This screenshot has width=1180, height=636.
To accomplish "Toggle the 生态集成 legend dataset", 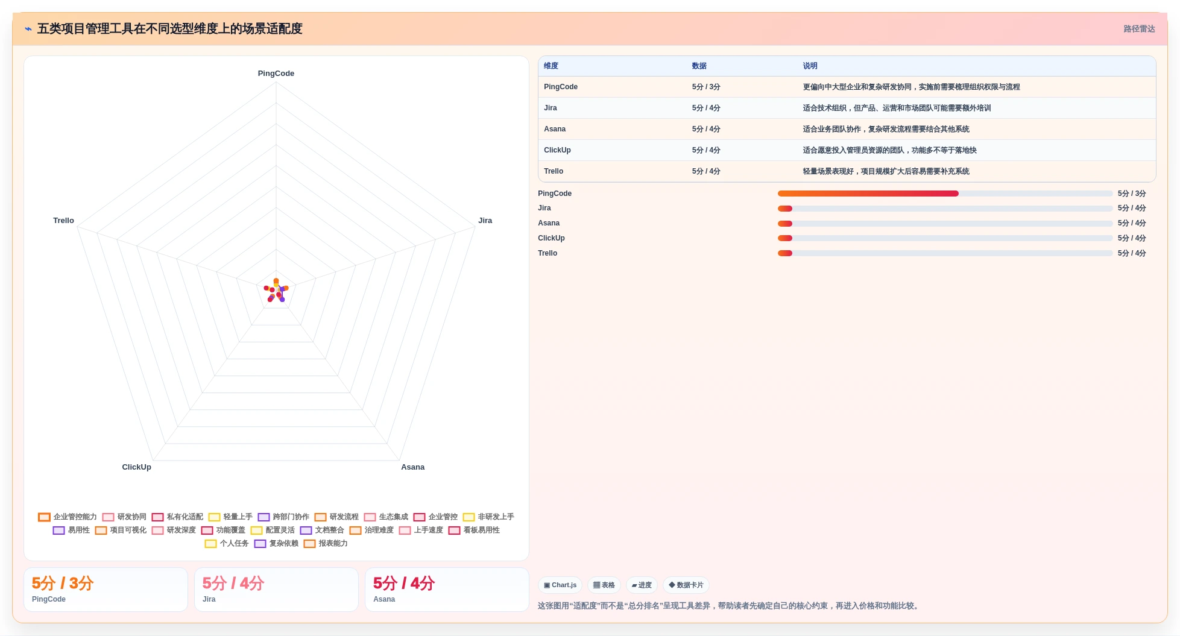I will [x=386, y=517].
